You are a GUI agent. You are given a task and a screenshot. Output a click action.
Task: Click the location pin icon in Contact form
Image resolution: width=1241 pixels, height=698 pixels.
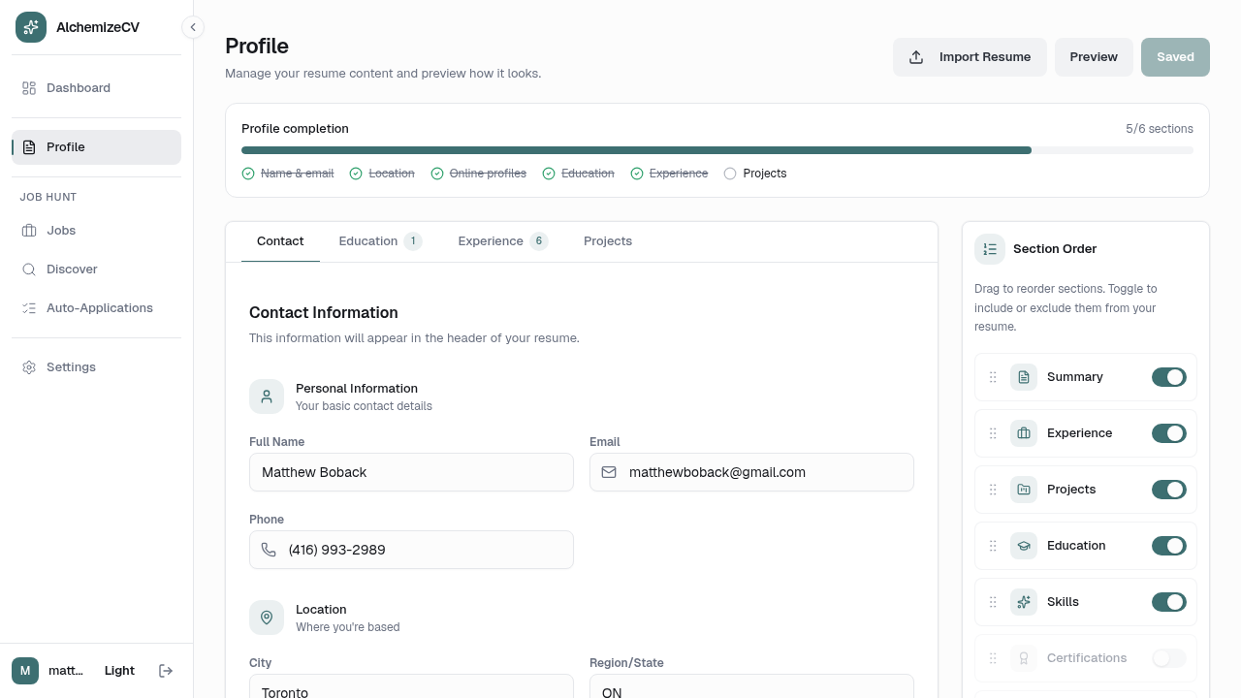267,618
